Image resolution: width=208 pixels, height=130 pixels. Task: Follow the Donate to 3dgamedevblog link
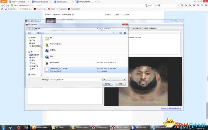(x=171, y=109)
